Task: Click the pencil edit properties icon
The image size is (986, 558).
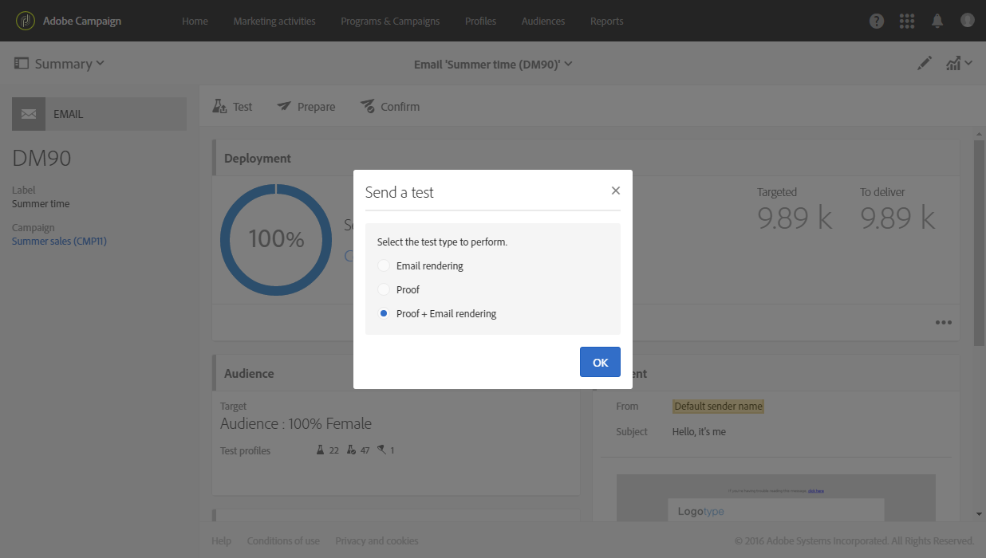Action: click(x=925, y=64)
